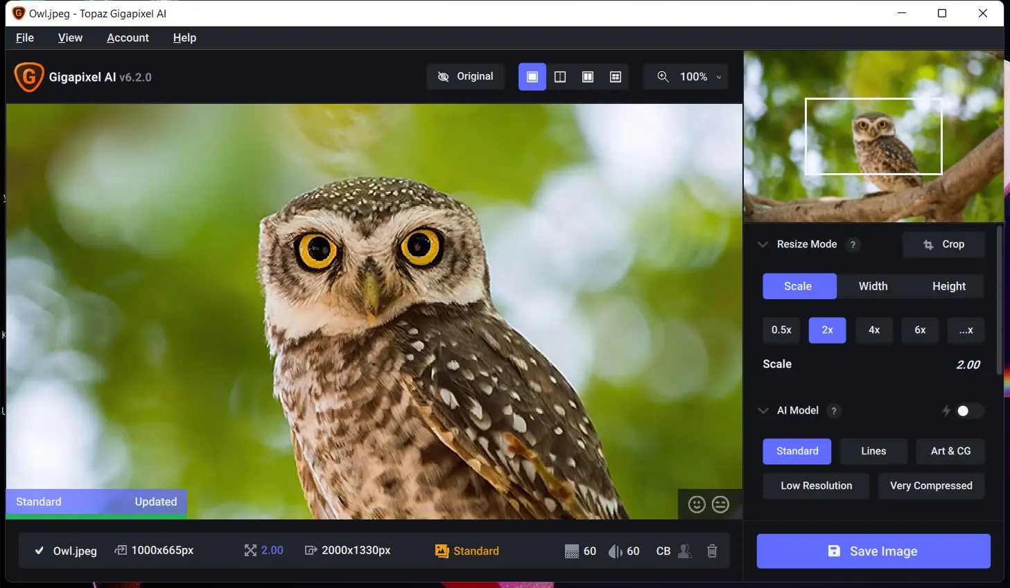Click the owl navigator thumbnail preview
The width and height of the screenshot is (1010, 588).
pyautogui.click(x=873, y=136)
